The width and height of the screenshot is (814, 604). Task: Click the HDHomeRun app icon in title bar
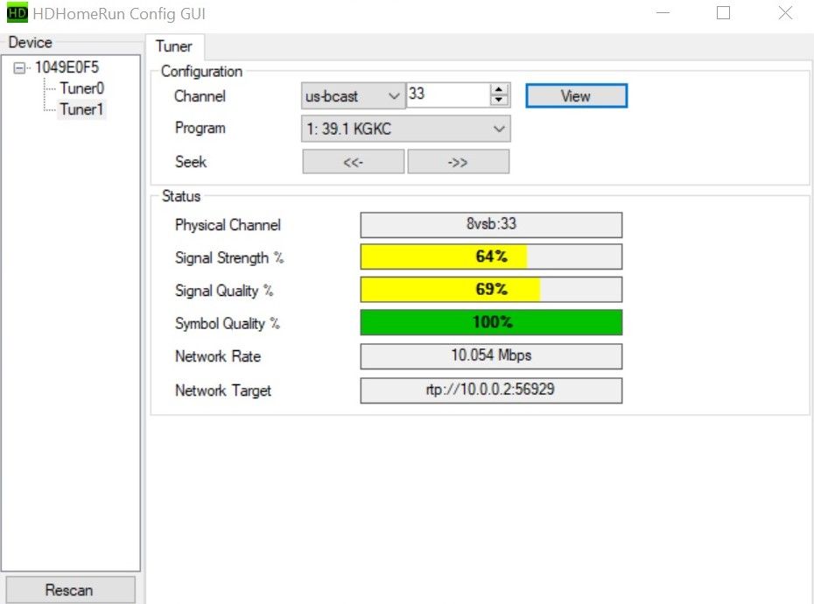click(x=18, y=12)
